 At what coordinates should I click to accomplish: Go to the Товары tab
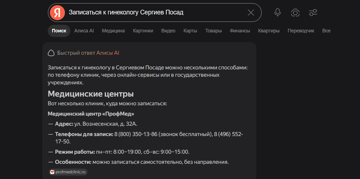[214, 31]
